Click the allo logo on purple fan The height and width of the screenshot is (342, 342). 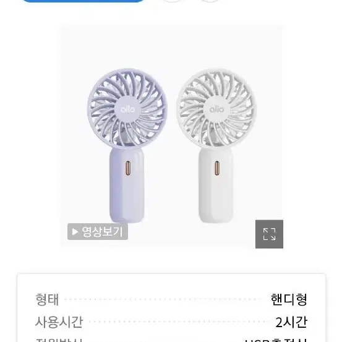pos(128,109)
